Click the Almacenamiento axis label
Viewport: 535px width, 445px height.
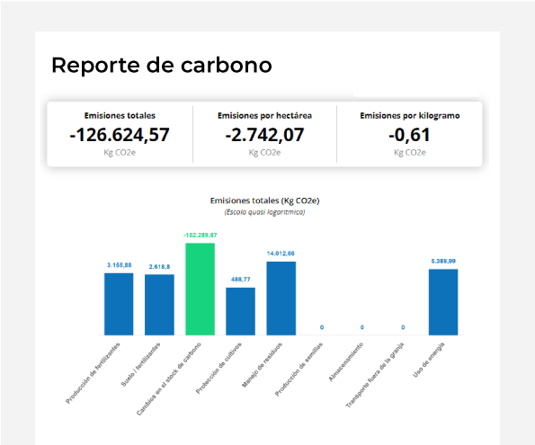[x=346, y=361]
